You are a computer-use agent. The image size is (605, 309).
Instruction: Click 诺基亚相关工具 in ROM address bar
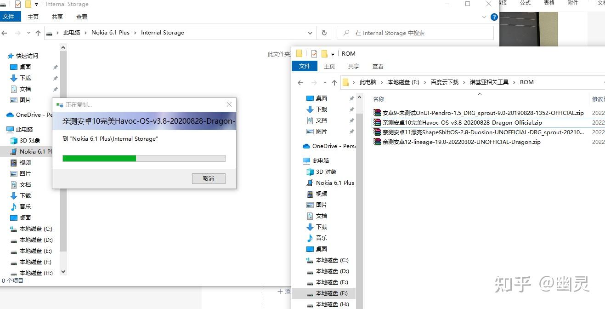[x=489, y=82]
